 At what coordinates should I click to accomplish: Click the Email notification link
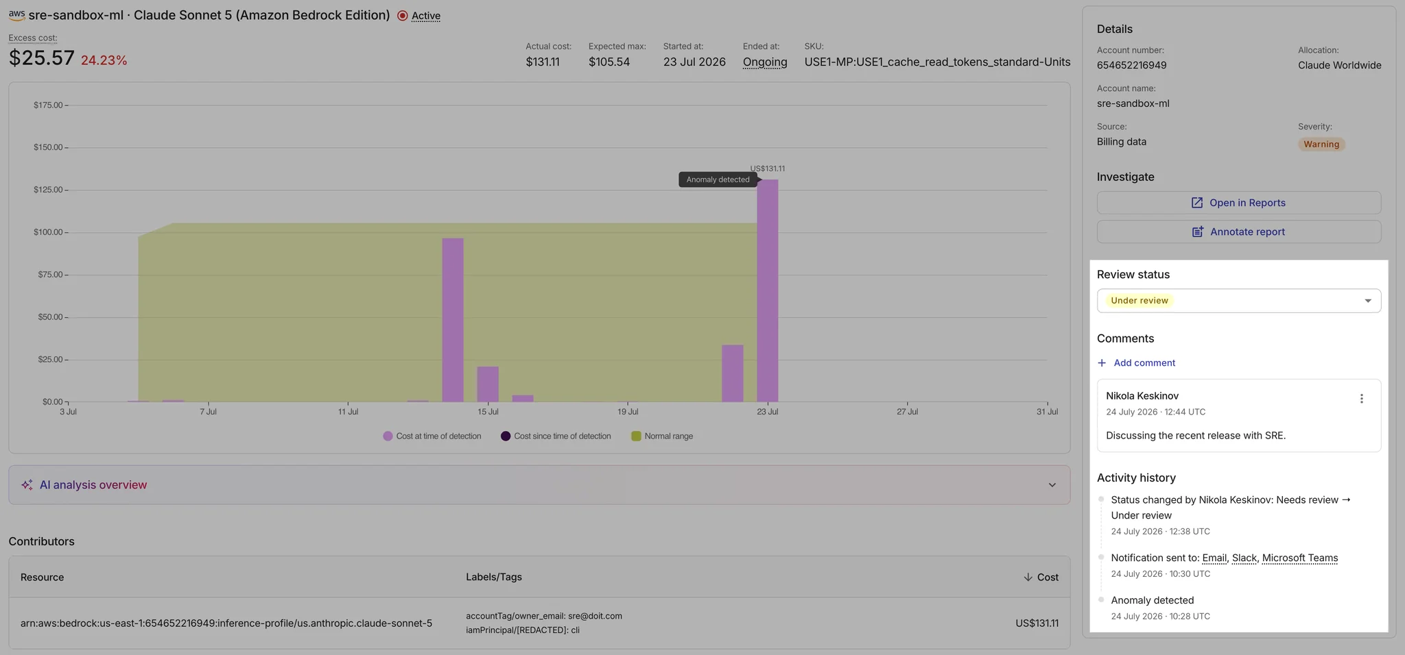click(x=1214, y=558)
